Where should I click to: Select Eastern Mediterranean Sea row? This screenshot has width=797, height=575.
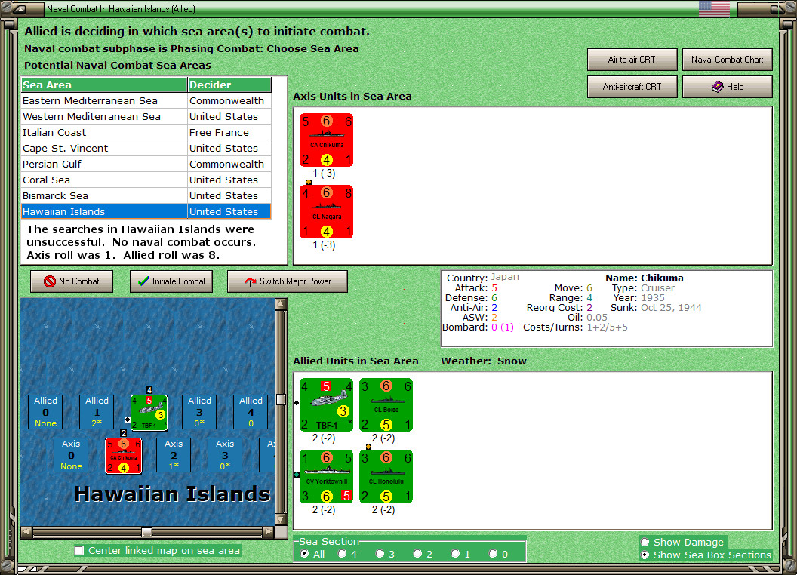click(146, 100)
